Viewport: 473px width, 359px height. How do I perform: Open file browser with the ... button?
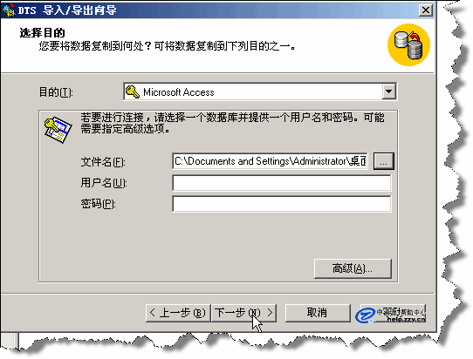[384, 161]
